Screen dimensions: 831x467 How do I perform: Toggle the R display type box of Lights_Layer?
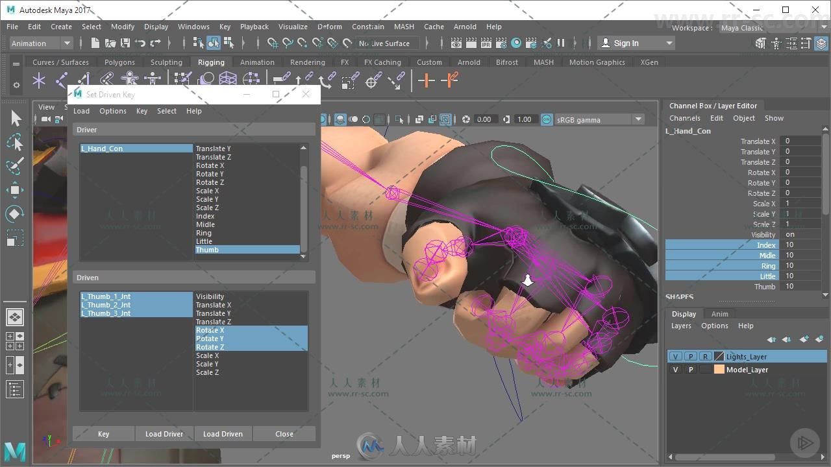click(x=705, y=356)
